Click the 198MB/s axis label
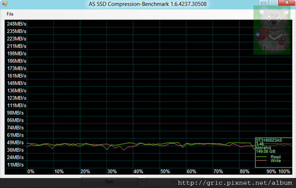The width and height of the screenshot is (296, 188). coord(17,54)
